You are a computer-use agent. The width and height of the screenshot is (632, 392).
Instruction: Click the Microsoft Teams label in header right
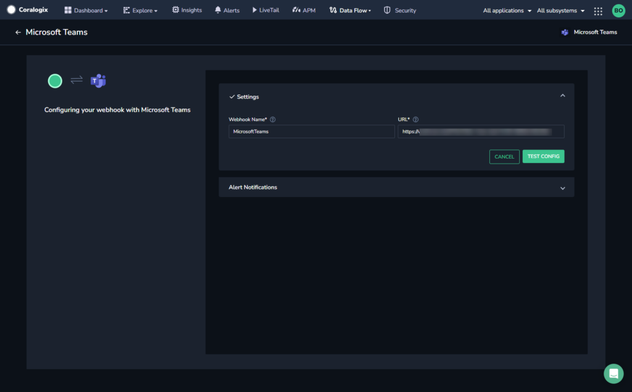tap(596, 32)
